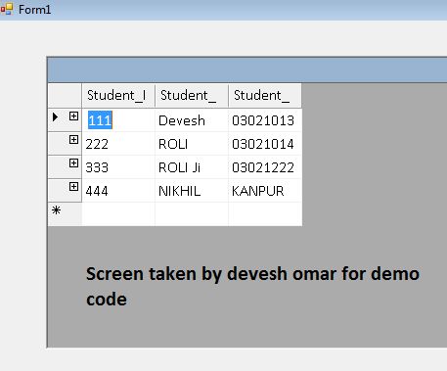Click the NIKHIL name cell
Screen dimensions: 447x371
[192, 191]
